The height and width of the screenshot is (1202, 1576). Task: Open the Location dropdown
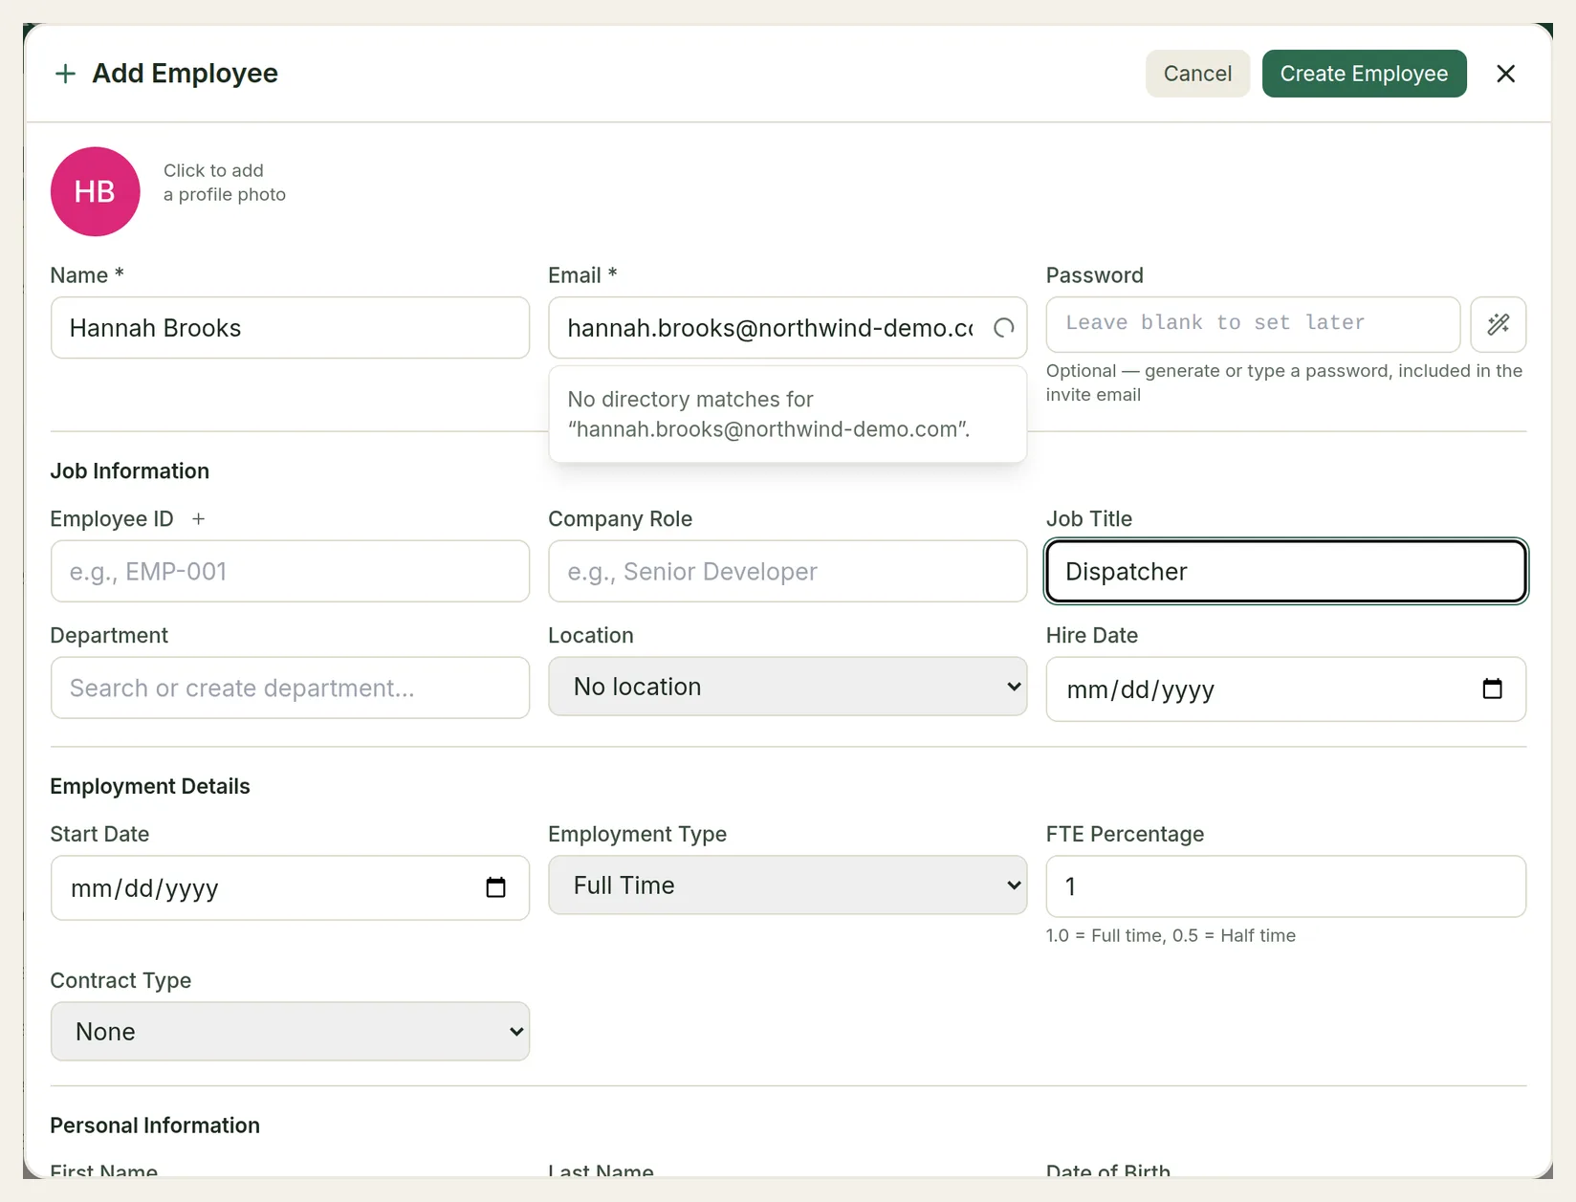(787, 687)
